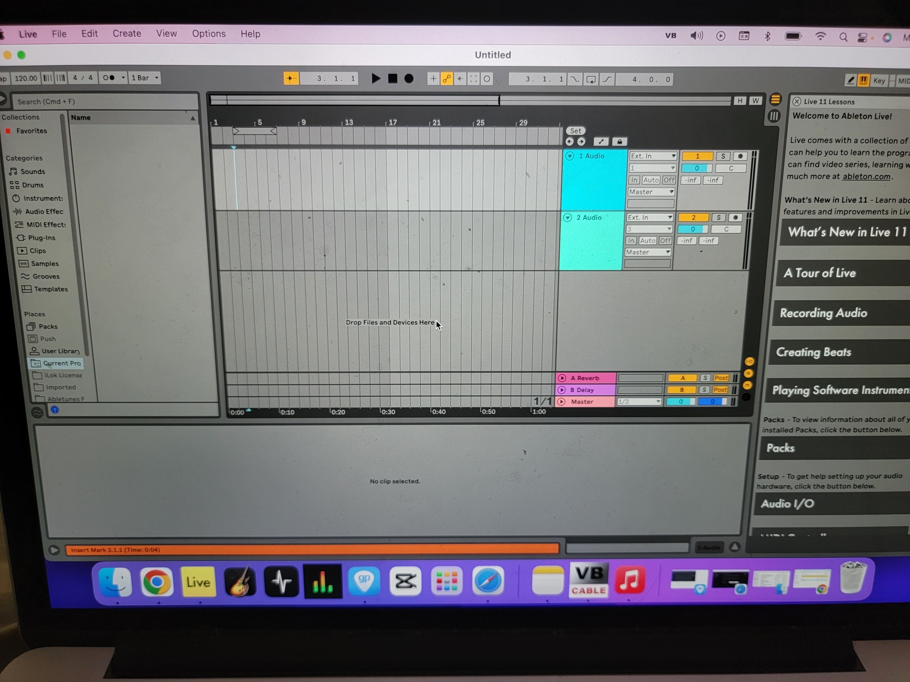Open the Options menu
The image size is (910, 682).
(209, 34)
